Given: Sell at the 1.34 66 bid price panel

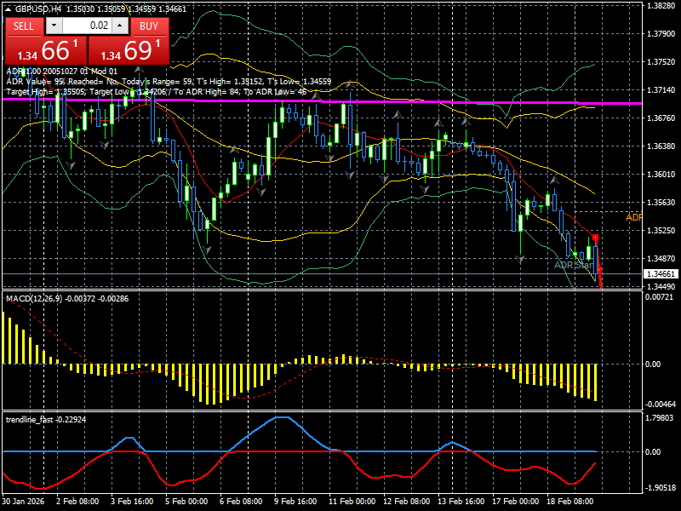Looking at the screenshot, I should [46, 50].
